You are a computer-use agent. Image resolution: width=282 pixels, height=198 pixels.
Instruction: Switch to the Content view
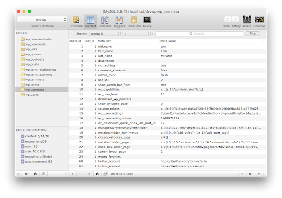(90, 22)
